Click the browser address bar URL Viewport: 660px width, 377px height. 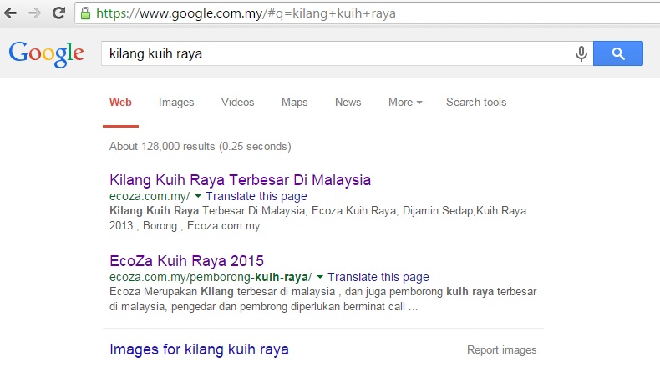[x=246, y=13]
